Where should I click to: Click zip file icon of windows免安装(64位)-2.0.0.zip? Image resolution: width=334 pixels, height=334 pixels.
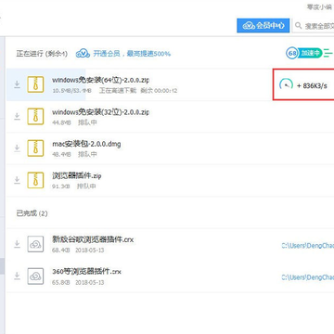click(x=35, y=84)
